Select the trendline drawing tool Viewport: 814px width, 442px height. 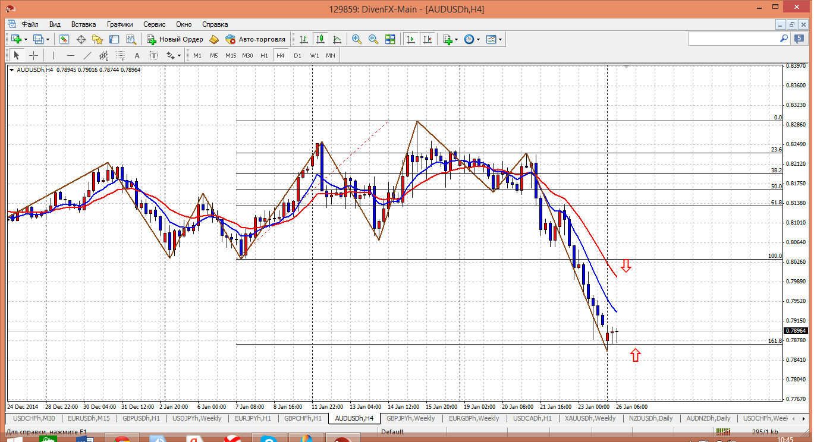tap(87, 55)
